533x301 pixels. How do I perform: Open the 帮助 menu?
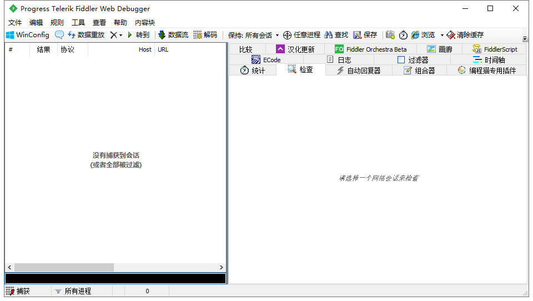pos(120,22)
